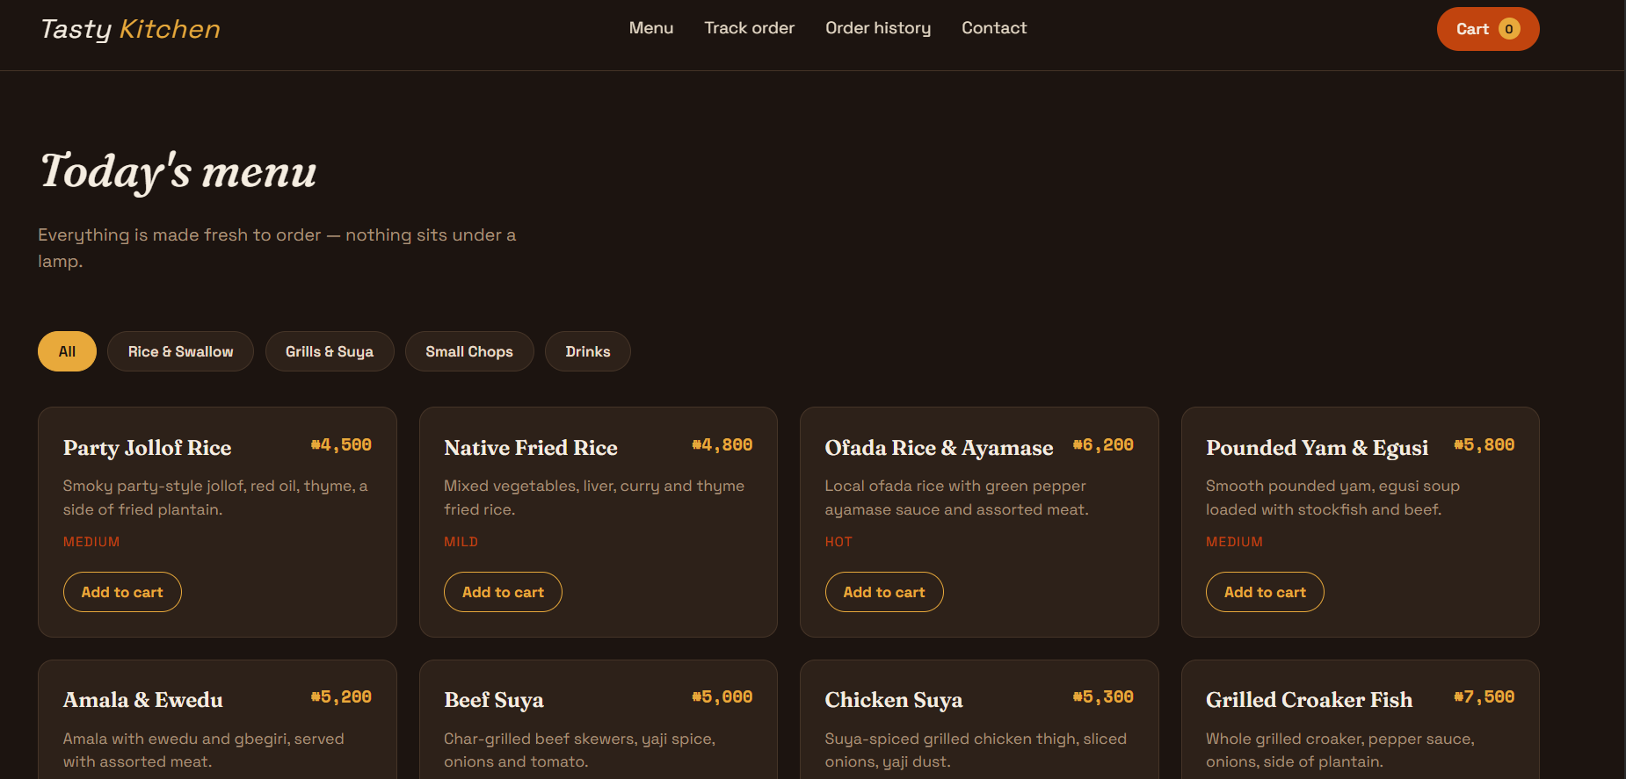Click the ₦5,300 price on Chicken Suya

coord(1103,697)
